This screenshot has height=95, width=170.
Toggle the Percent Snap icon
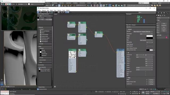pos(68,5)
